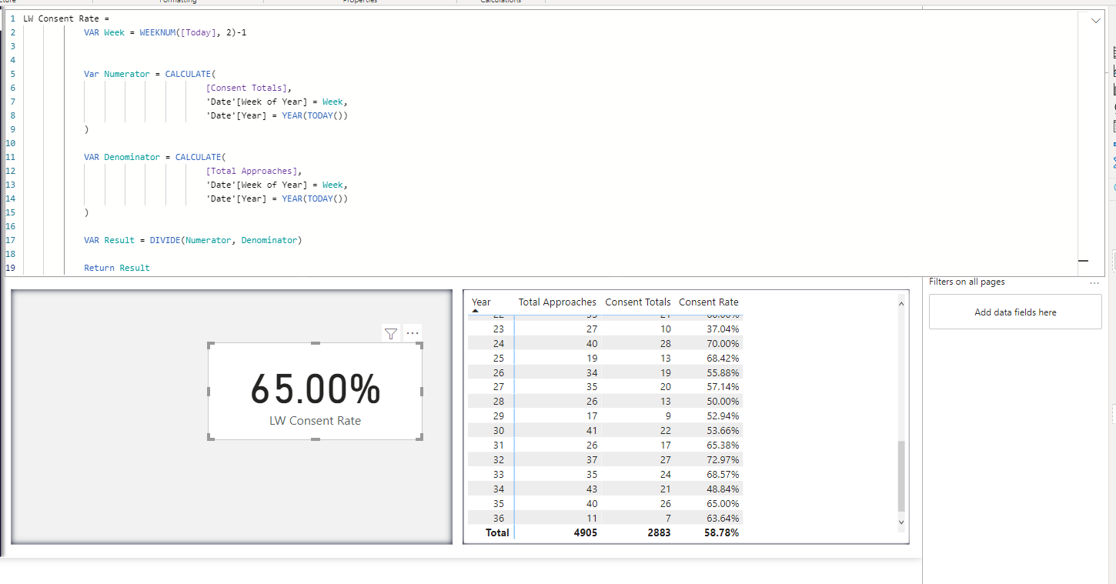The height and width of the screenshot is (584, 1116).
Task: Click the 72.97% consent rate cell
Action: (x=723, y=460)
